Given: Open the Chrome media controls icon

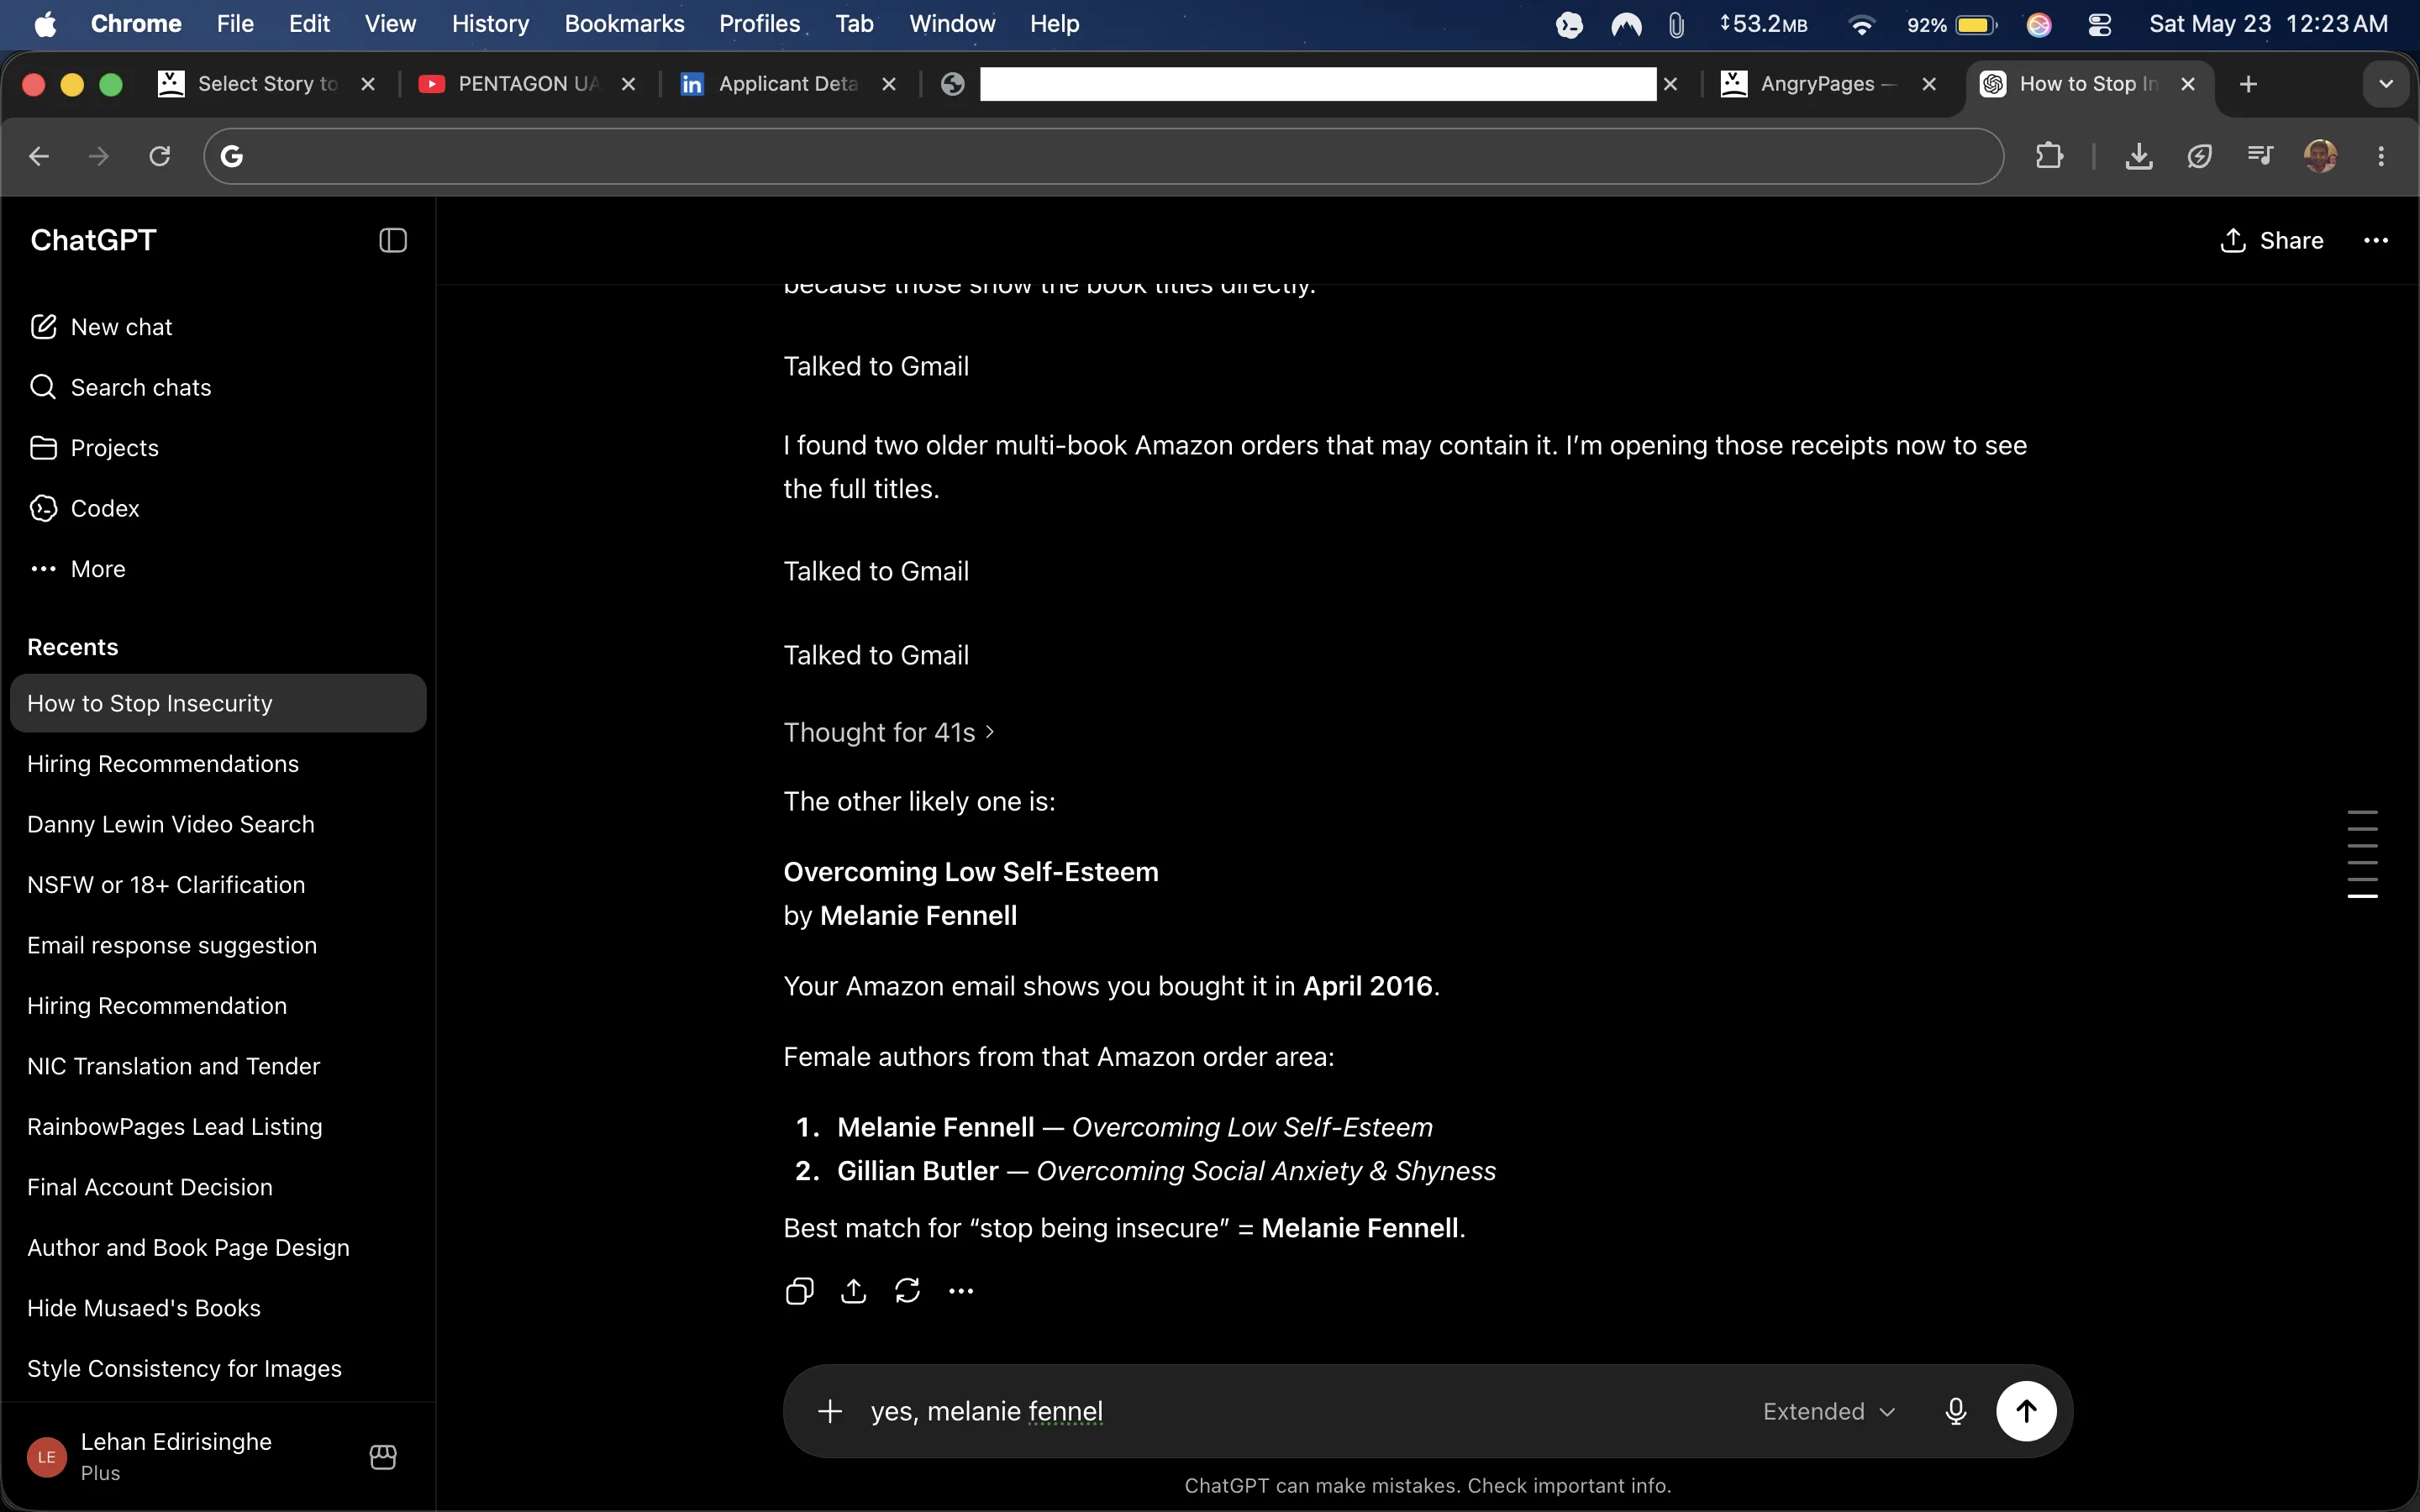Looking at the screenshot, I should point(2260,156).
